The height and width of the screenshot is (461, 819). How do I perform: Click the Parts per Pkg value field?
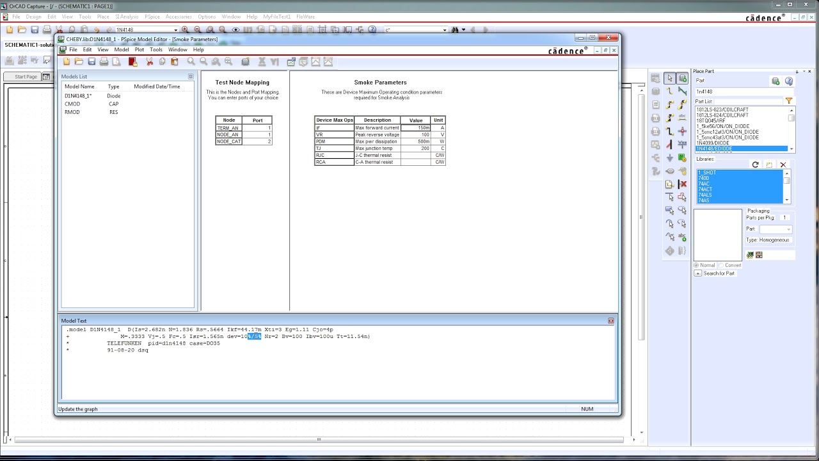point(784,218)
